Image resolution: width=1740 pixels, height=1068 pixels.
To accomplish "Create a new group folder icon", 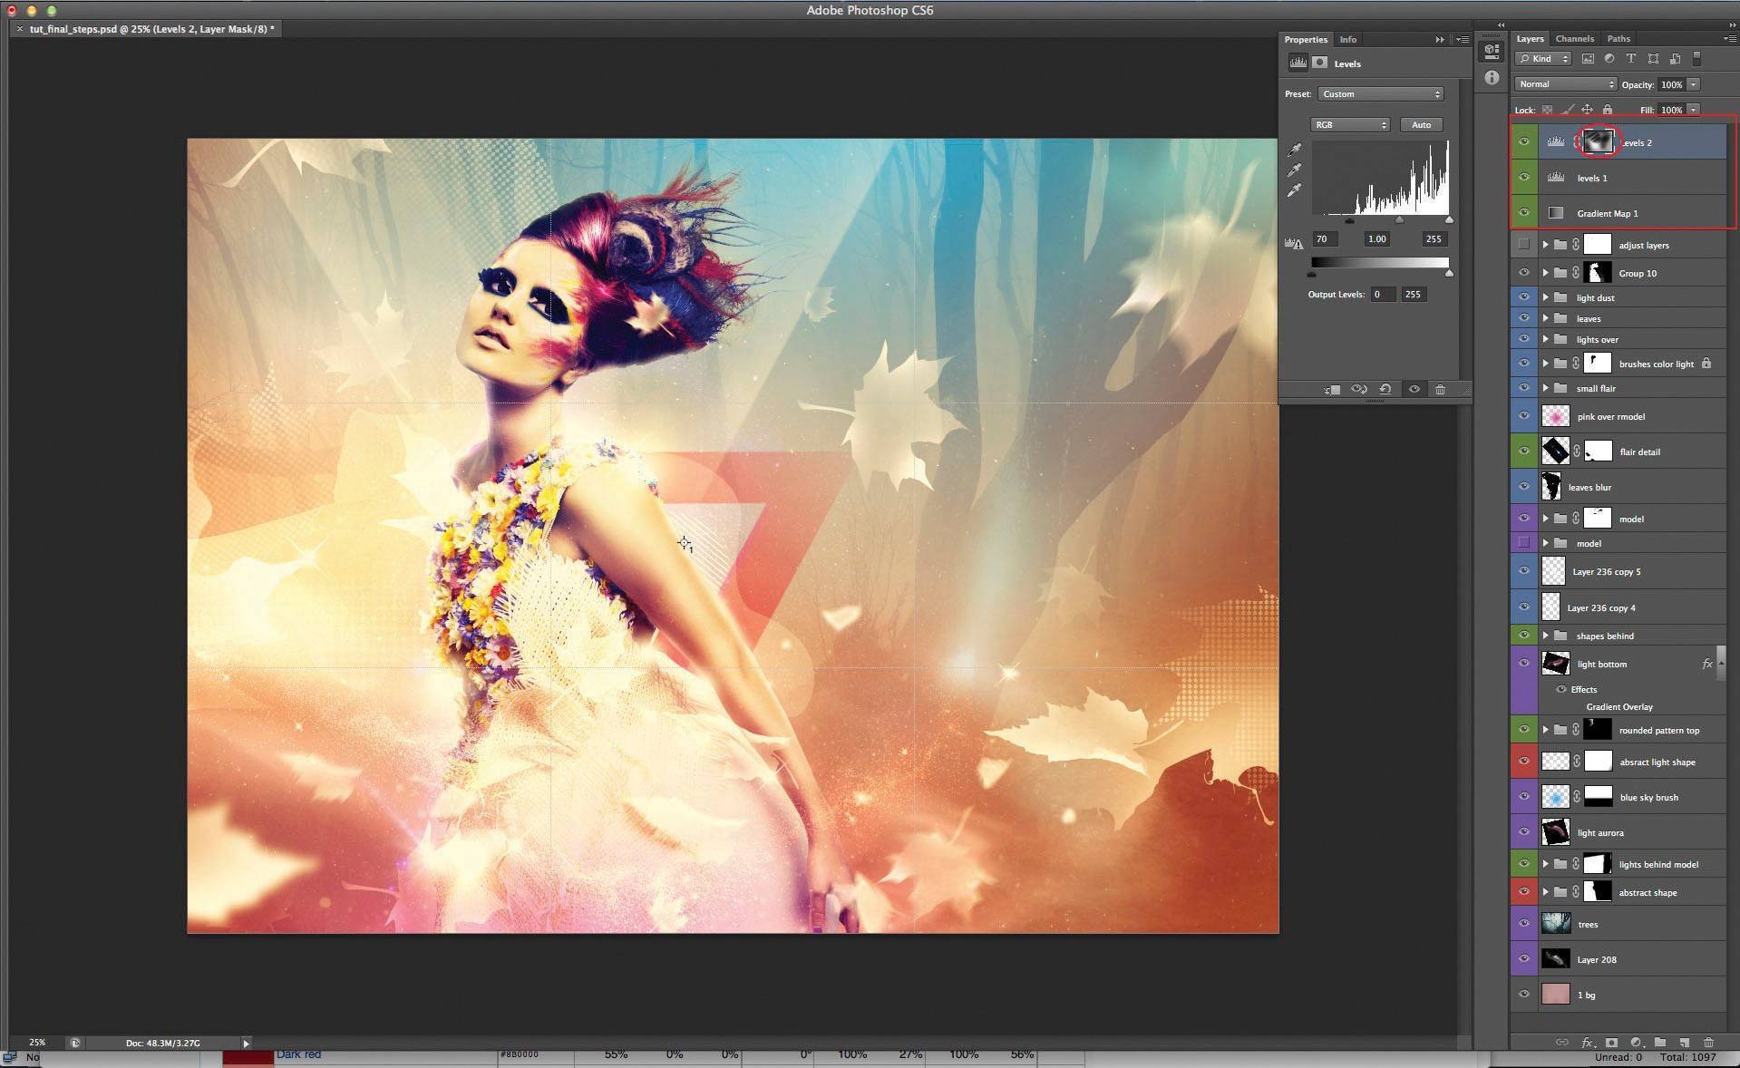I will [1659, 1043].
